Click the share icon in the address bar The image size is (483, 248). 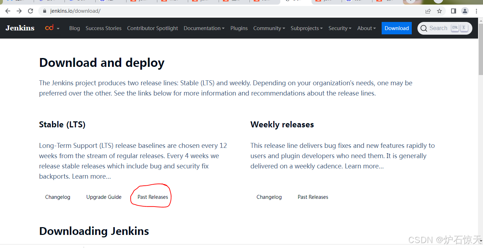click(x=428, y=11)
